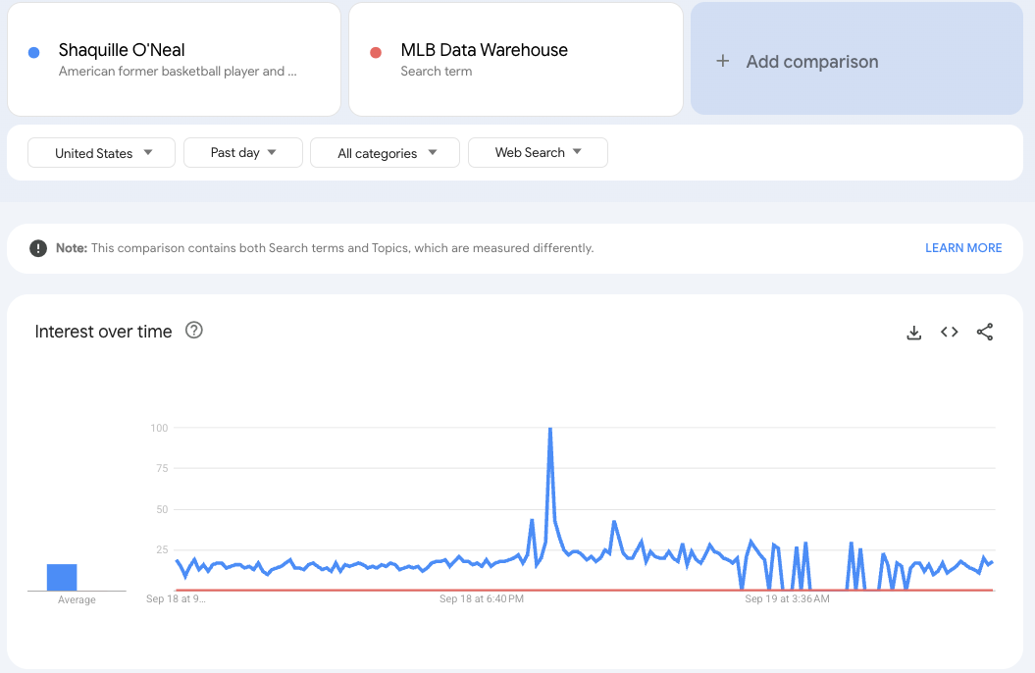The height and width of the screenshot is (673, 1035).
Task: Add a new comparison term
Action: [856, 60]
